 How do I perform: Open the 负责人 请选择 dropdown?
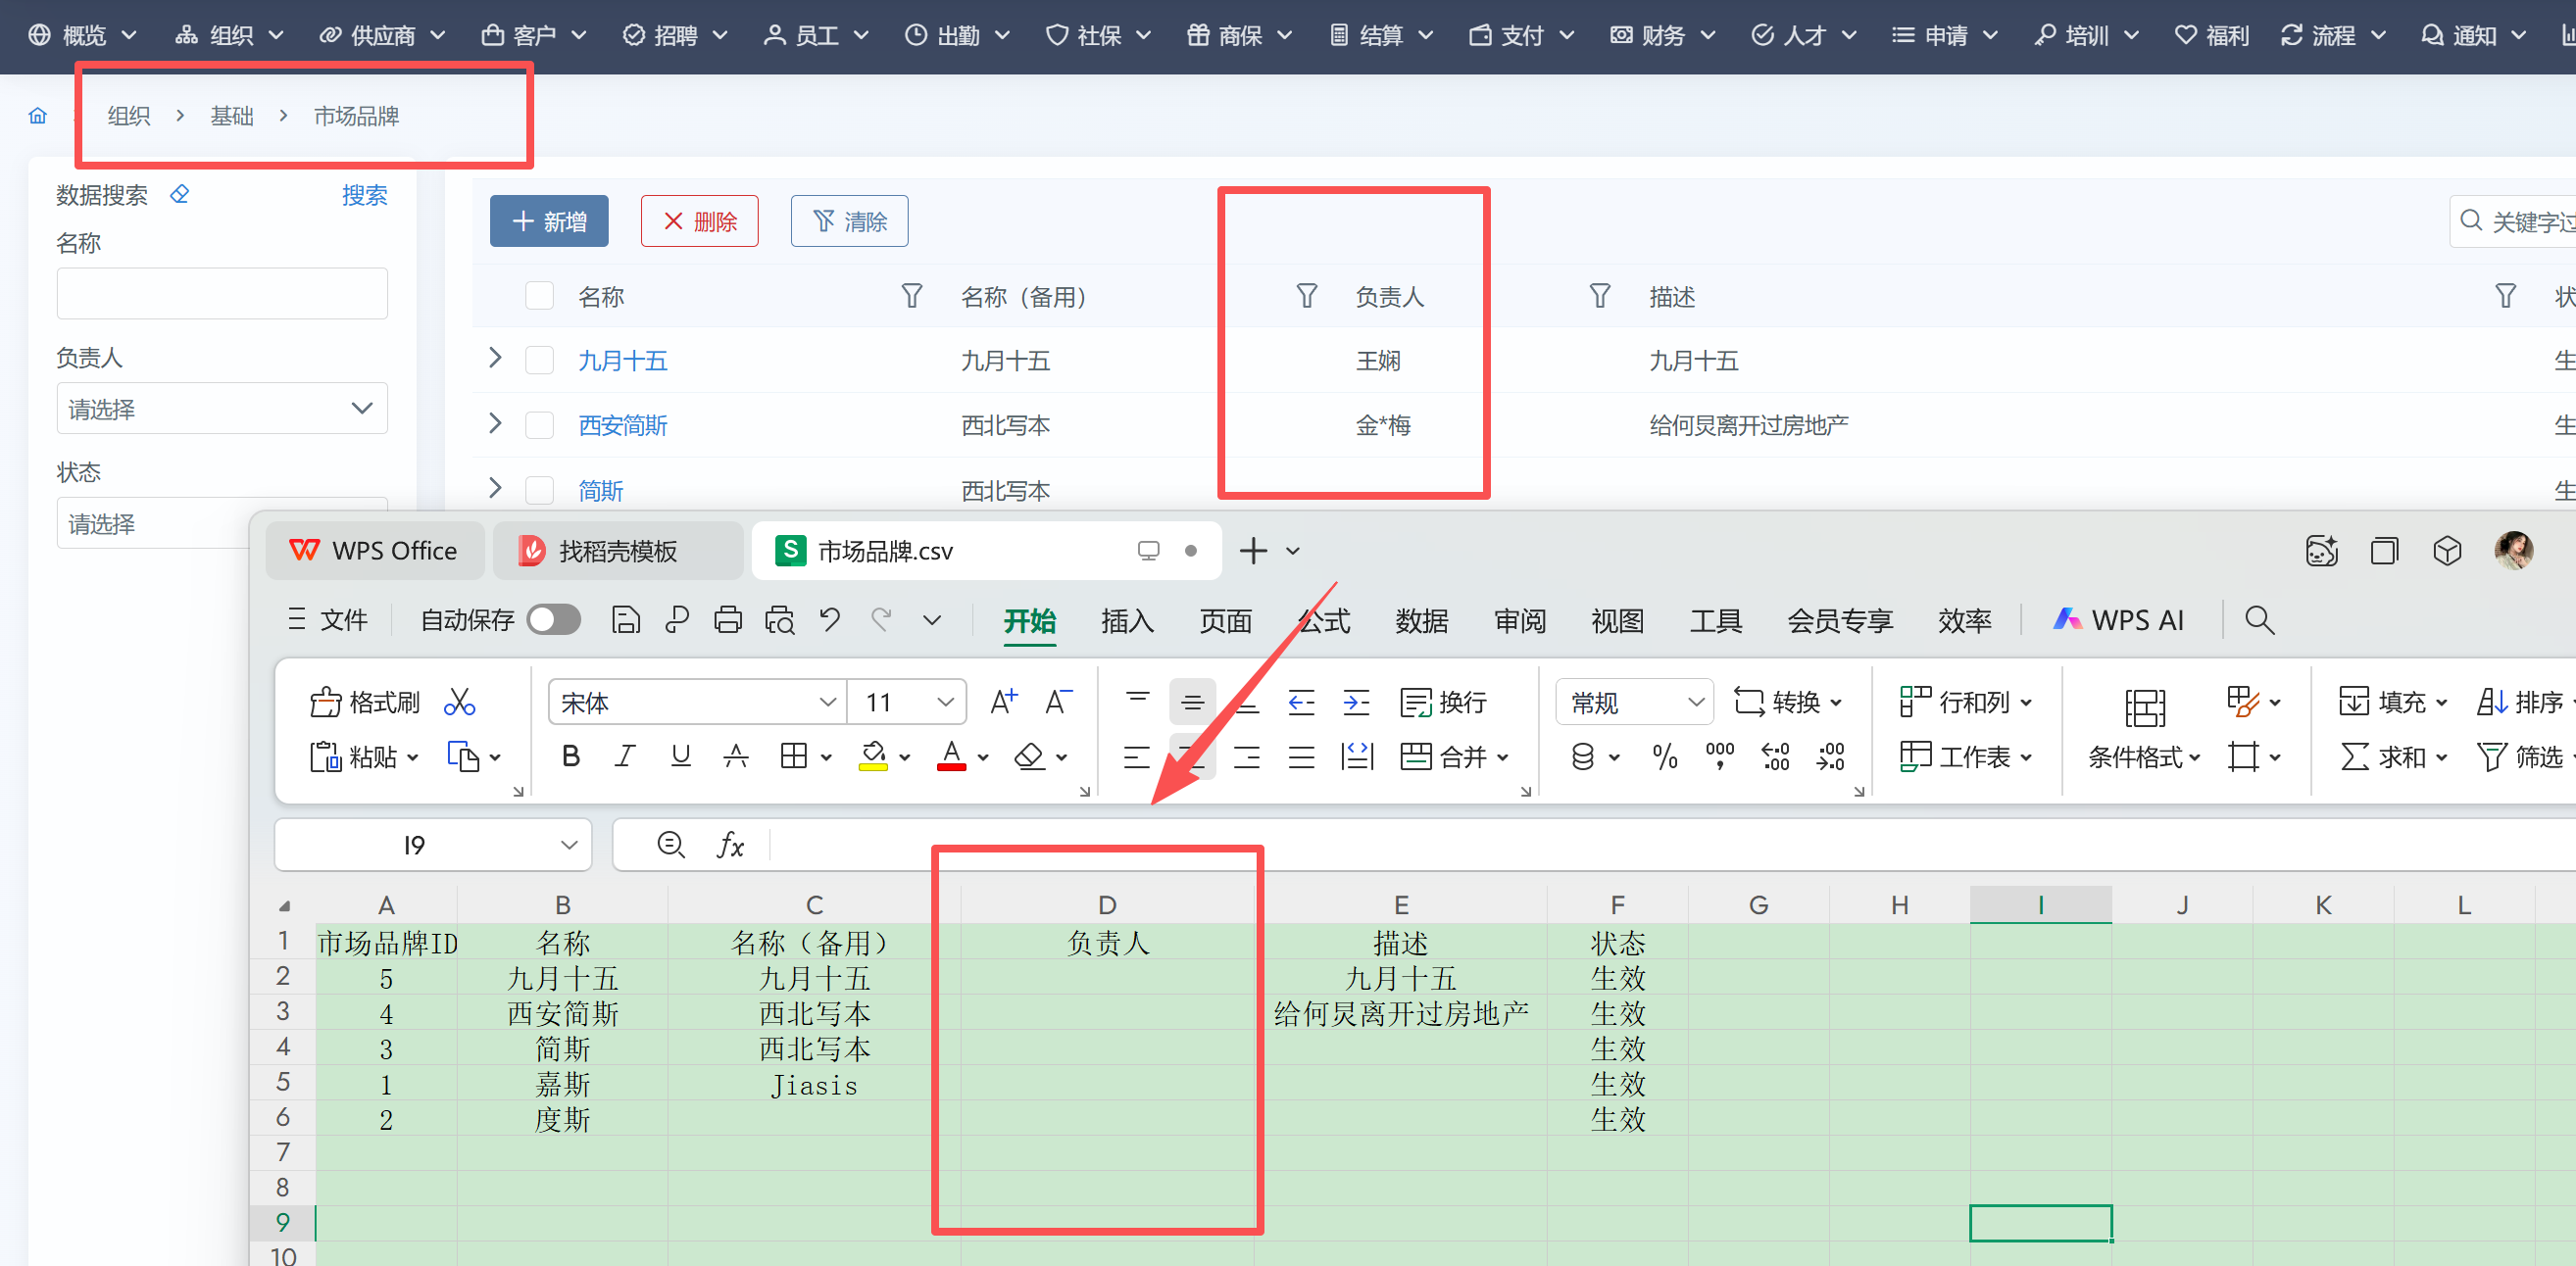pyautogui.click(x=222, y=408)
